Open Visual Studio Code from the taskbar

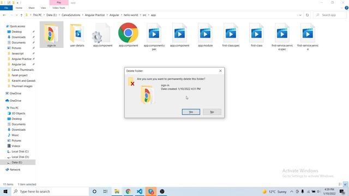point(140,191)
